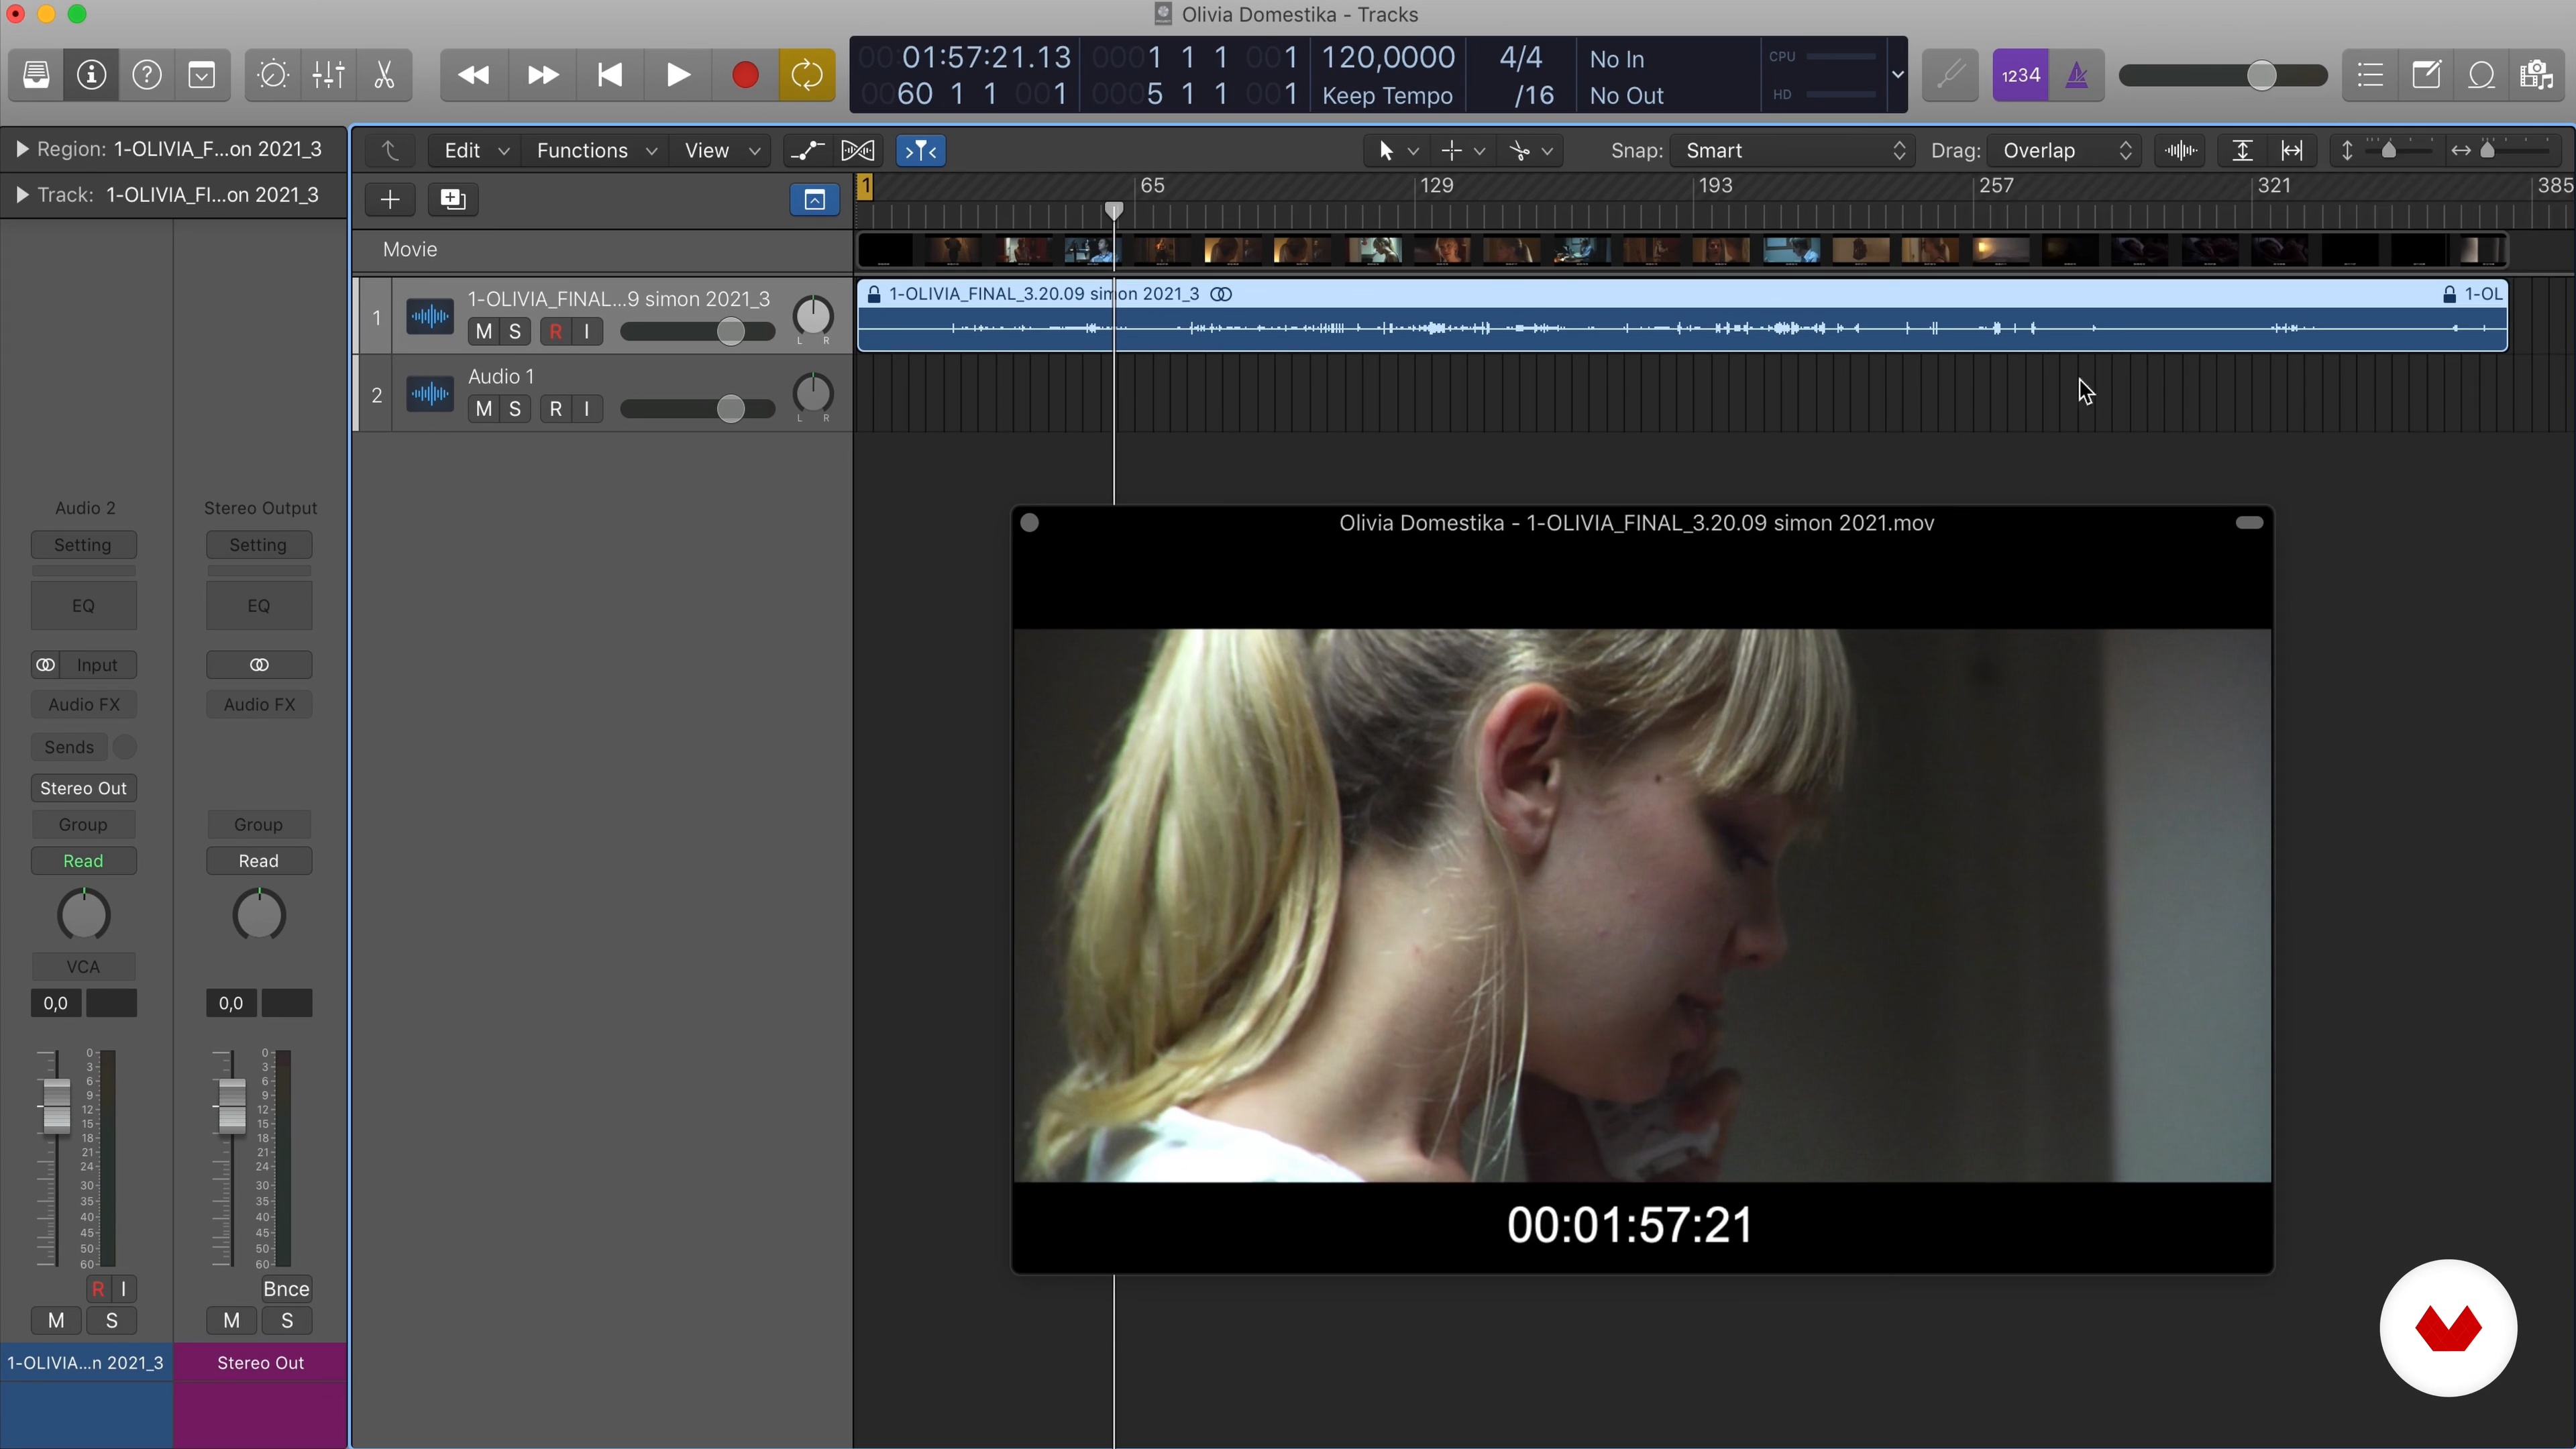2576x1449 pixels.
Task: Solo the 1-OLIVIA_FINAL track
Action: 515,332
